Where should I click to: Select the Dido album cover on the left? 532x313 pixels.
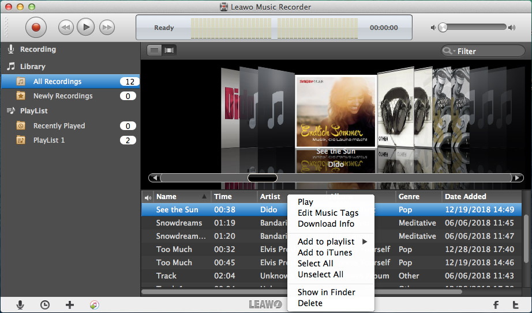point(230,108)
